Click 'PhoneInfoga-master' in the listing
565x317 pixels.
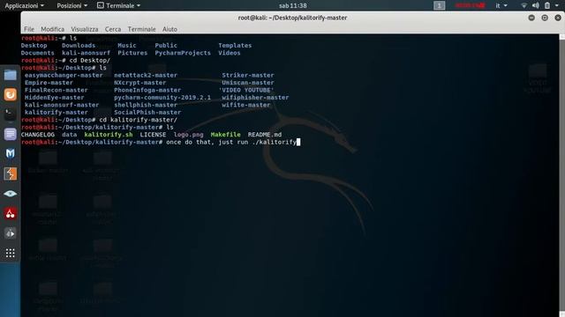(x=147, y=90)
